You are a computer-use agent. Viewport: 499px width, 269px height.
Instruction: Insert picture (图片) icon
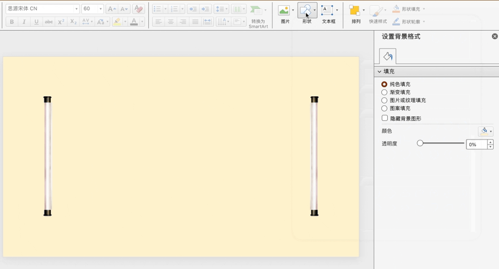coord(284,11)
